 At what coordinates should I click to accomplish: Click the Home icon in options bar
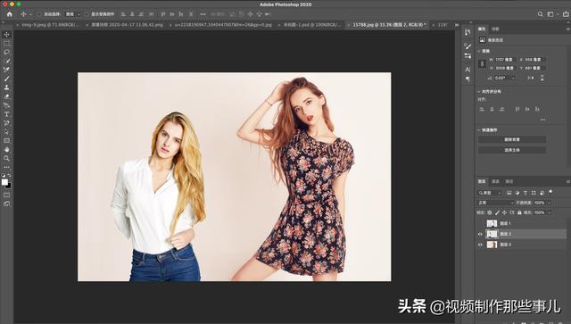pyautogui.click(x=10, y=14)
